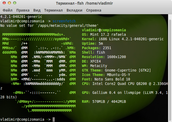Open the Справка menu
This screenshot has width=172, height=122.
[93, 10]
